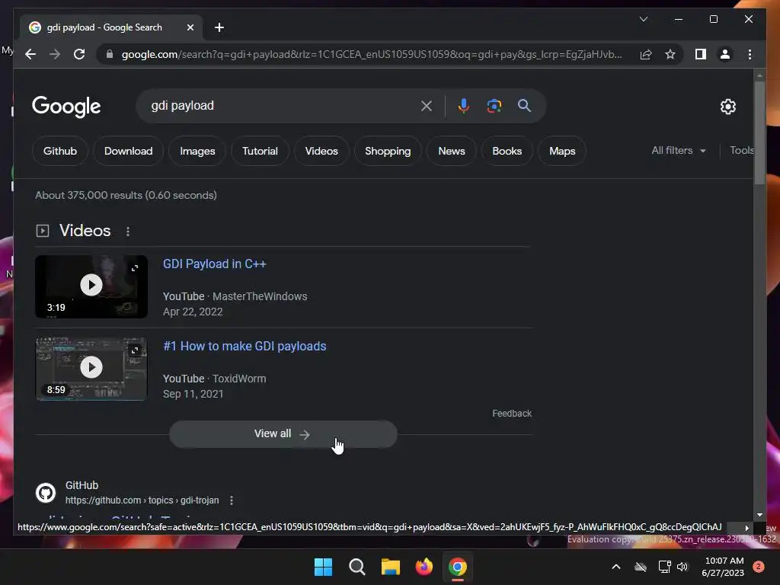The image size is (780, 585).
Task: Expand preview of GDI Payload in C++ thumbnail
Action: pos(134,268)
